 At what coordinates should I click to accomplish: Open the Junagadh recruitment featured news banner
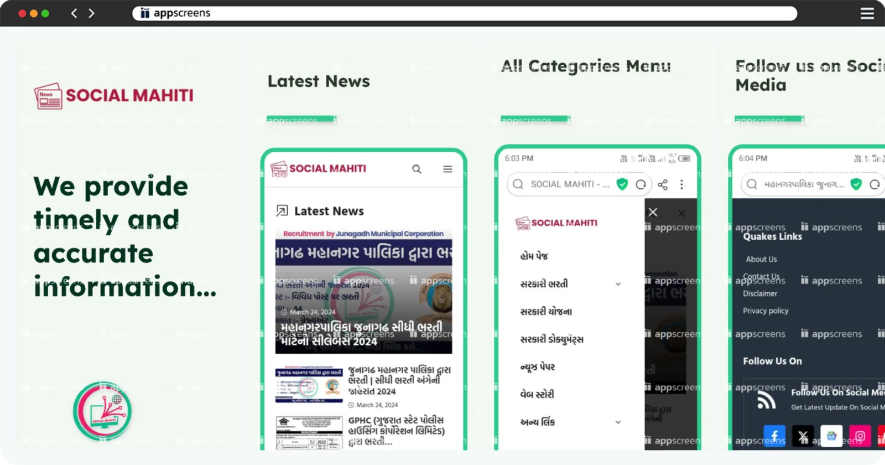coord(363,291)
